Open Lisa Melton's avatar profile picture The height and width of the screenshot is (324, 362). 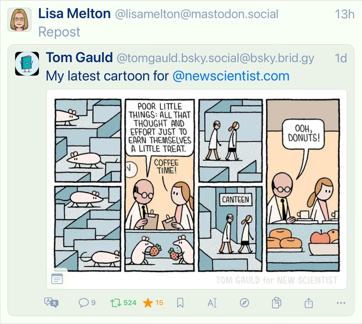[x=19, y=20]
